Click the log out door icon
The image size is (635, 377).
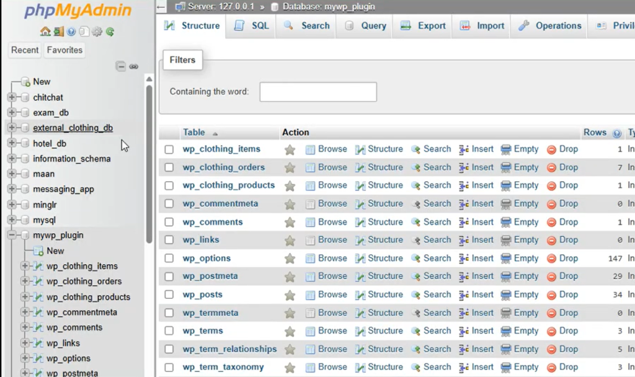(58, 32)
